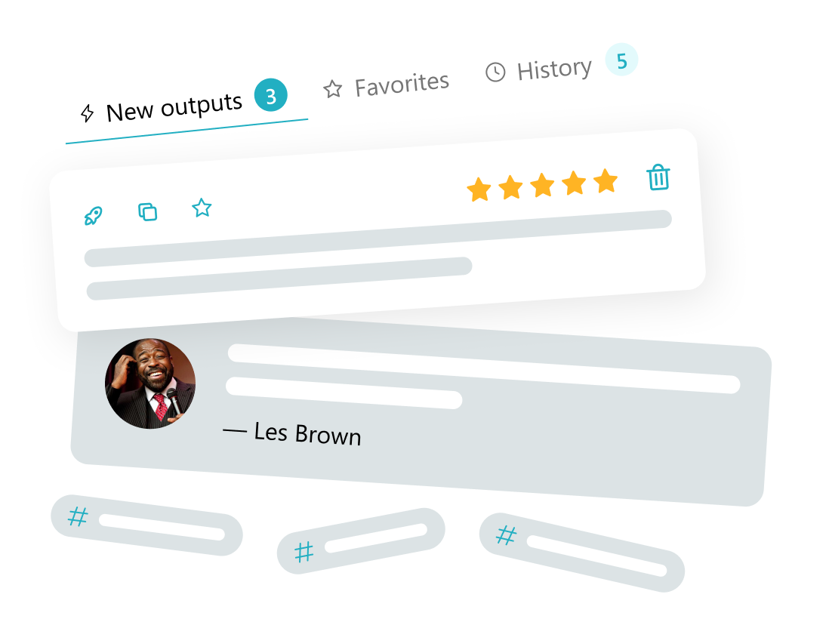This screenshot has height=619, width=829.
Task: Copy output using the duplicate icon
Action: click(147, 211)
